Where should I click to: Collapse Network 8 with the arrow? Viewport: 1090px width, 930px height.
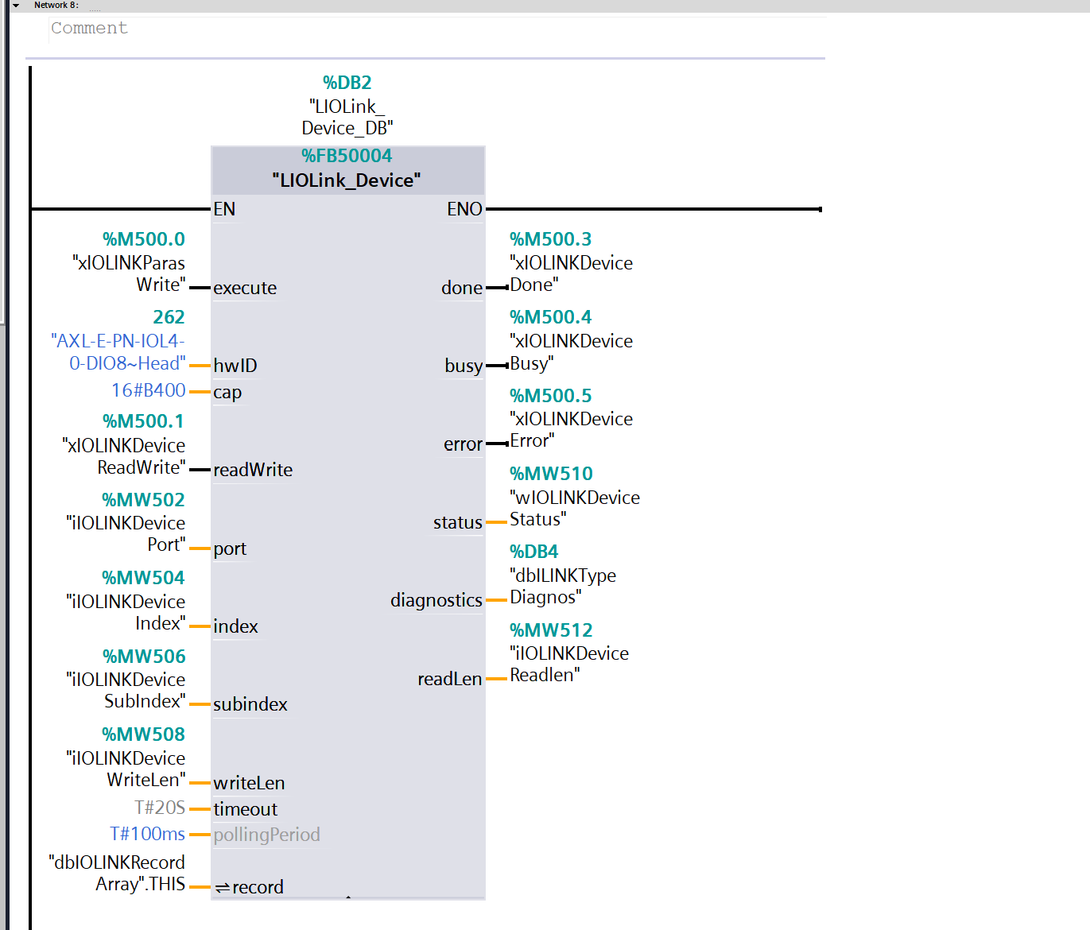[x=16, y=6]
